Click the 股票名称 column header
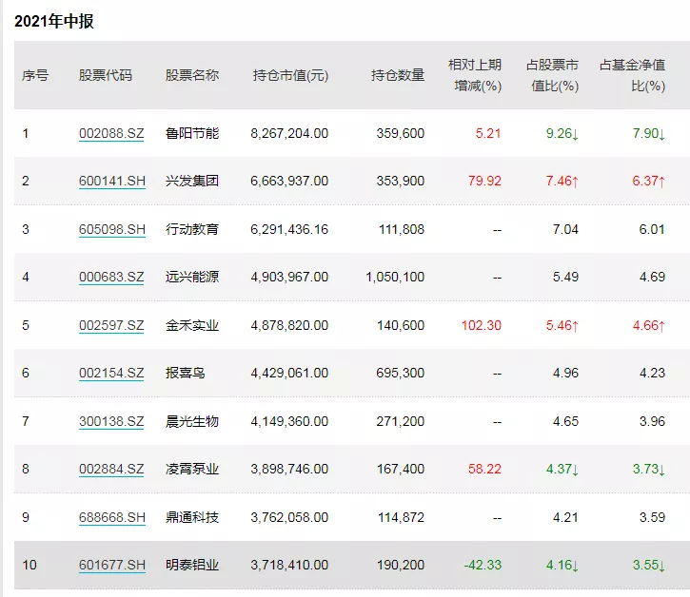 [x=191, y=75]
